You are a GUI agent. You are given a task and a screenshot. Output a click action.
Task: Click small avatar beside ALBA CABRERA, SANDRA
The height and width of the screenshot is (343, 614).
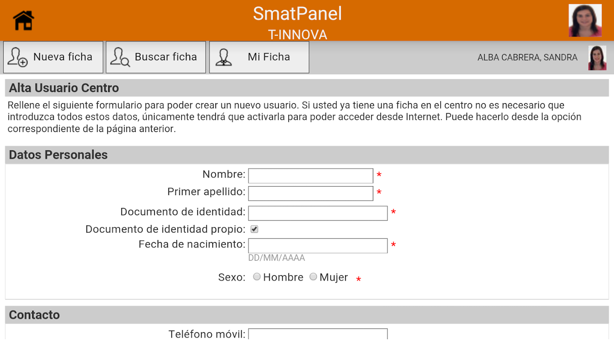click(x=597, y=57)
